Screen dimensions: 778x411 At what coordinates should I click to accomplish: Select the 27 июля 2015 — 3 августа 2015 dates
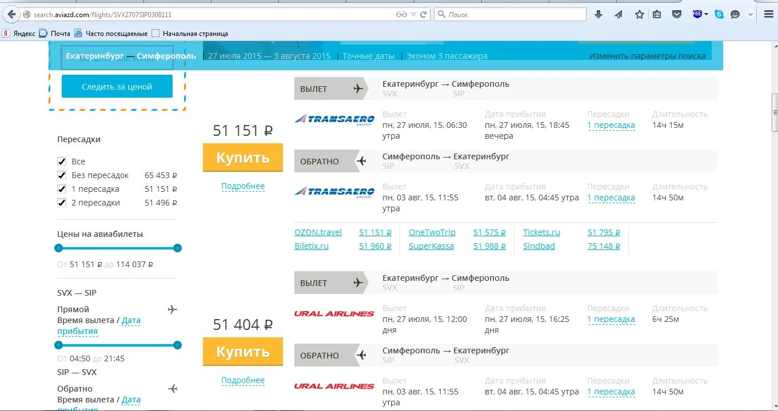[269, 56]
